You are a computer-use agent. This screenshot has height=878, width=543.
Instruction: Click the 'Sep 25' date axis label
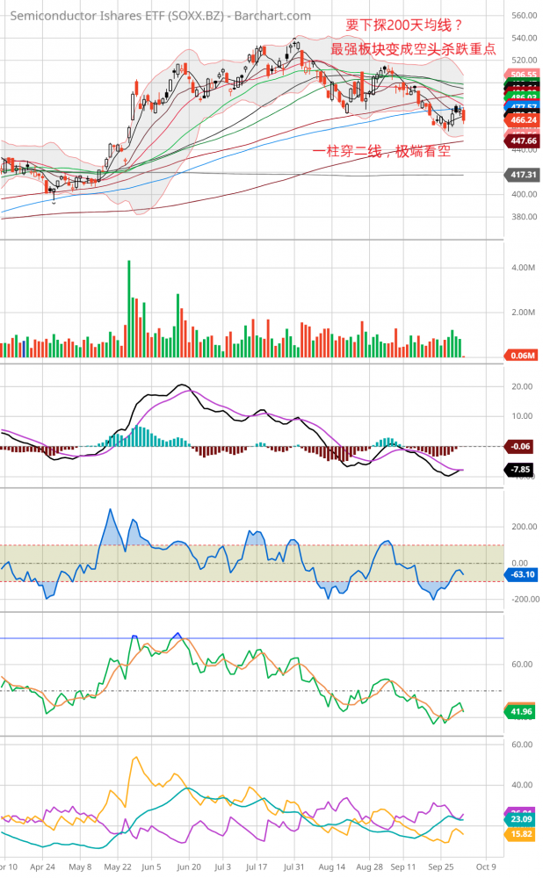[441, 866]
